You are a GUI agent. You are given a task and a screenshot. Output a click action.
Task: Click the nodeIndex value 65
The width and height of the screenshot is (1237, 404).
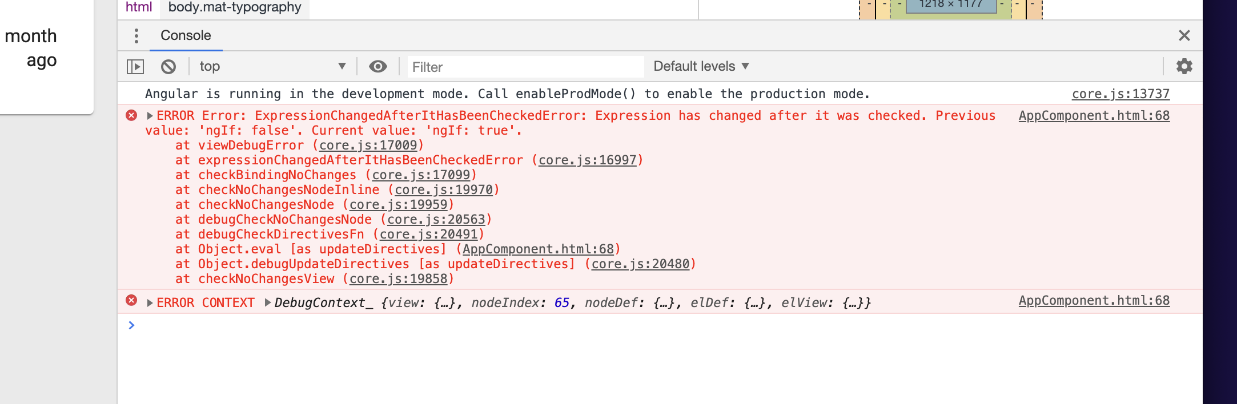tap(562, 303)
